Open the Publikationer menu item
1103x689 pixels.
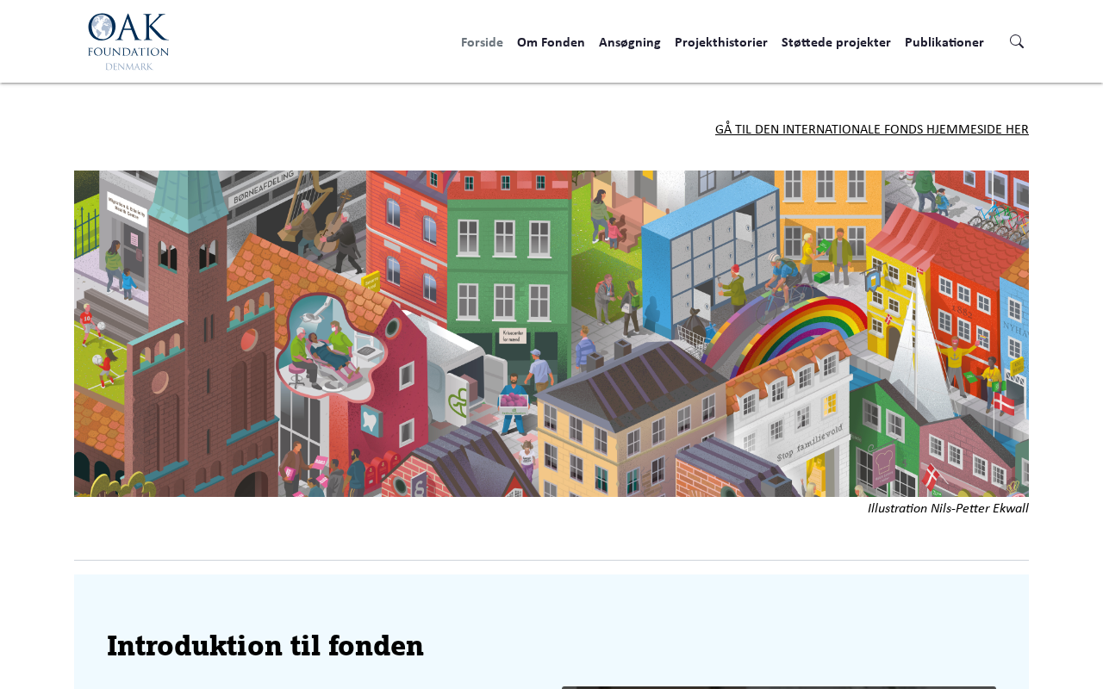point(944,42)
